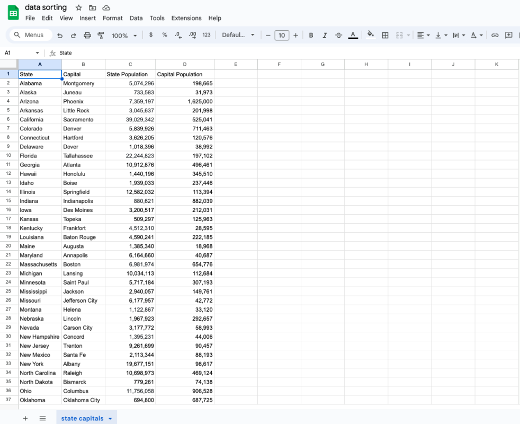
Task: Toggle bold formatting
Action: coord(311,36)
